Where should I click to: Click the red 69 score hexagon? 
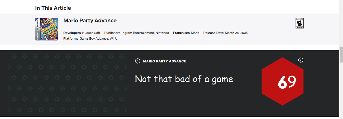[282, 81]
